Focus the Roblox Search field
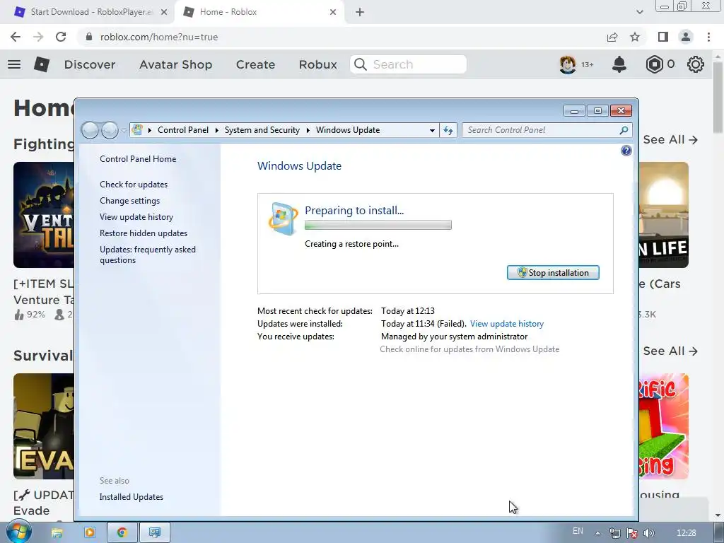Screen dimensions: 724x543 pyautogui.click(x=408, y=64)
